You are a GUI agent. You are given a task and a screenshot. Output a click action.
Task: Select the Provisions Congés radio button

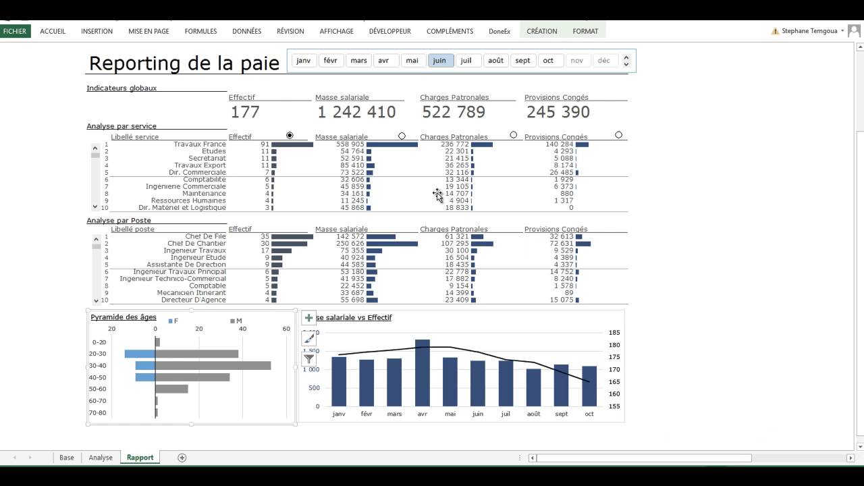pos(618,135)
